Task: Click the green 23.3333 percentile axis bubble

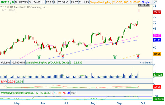Action: click(x=159, y=99)
